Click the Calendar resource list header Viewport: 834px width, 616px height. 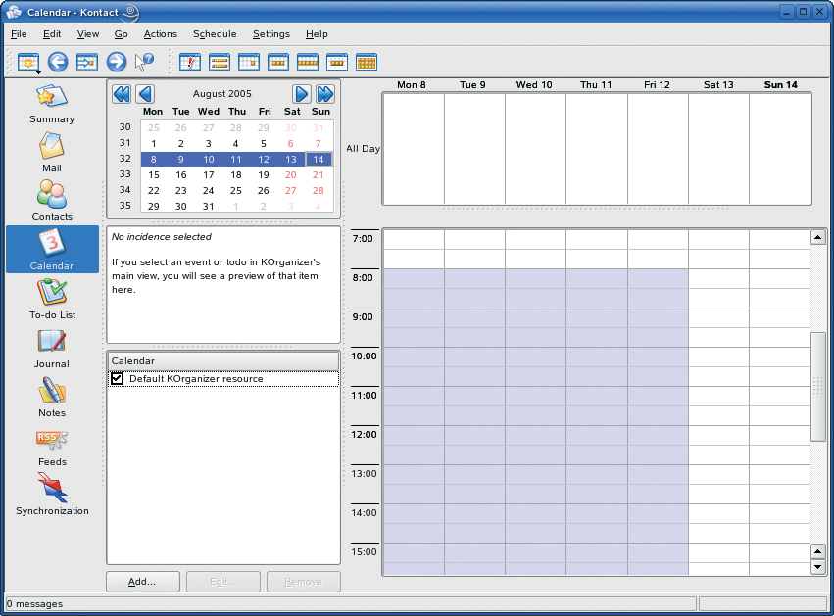click(x=222, y=360)
